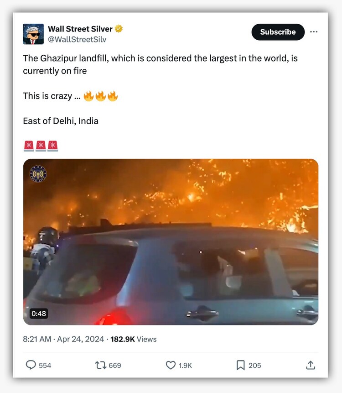Click the watermark logo on the video

[38, 174]
